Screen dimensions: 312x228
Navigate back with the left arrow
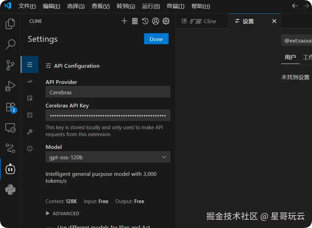295,6
